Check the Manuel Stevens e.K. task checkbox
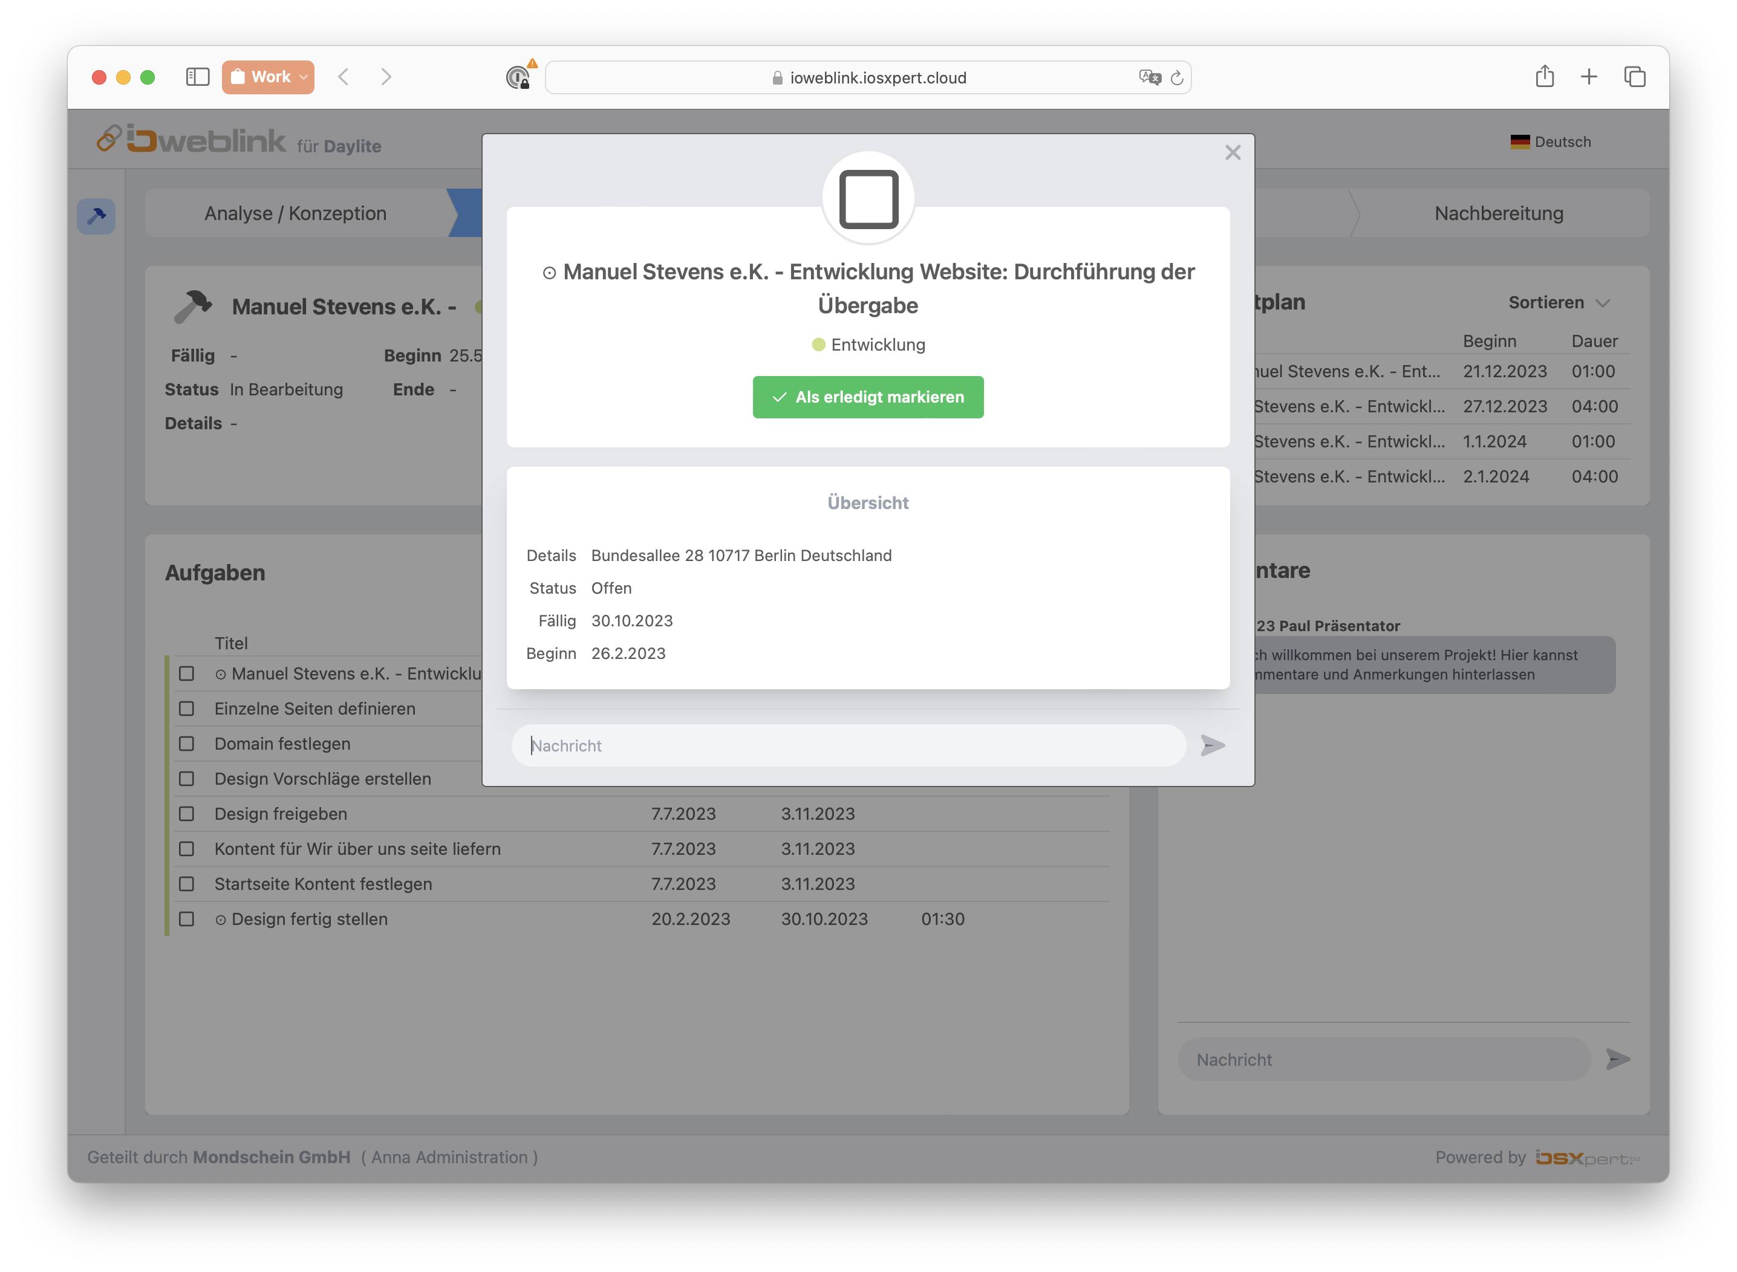Screen dimensions: 1737x1272 186,673
